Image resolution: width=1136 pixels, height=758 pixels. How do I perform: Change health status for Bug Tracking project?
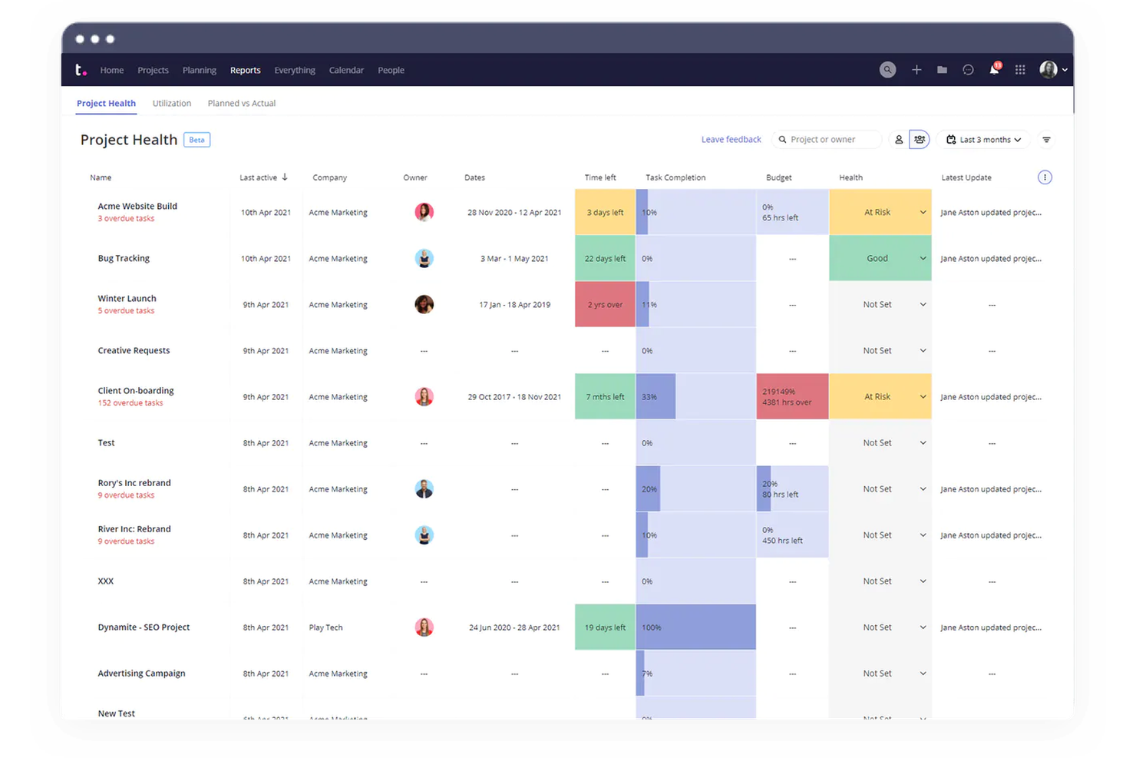pos(922,258)
